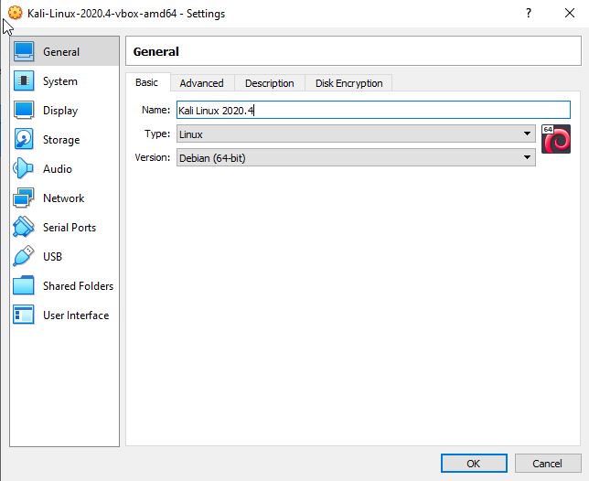Viewport: 589px width, 481px height.
Task: Go to the Serial Ports label
Action: (x=70, y=228)
